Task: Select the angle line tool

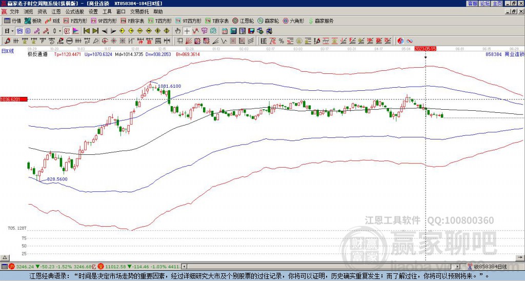Action: tap(215, 41)
